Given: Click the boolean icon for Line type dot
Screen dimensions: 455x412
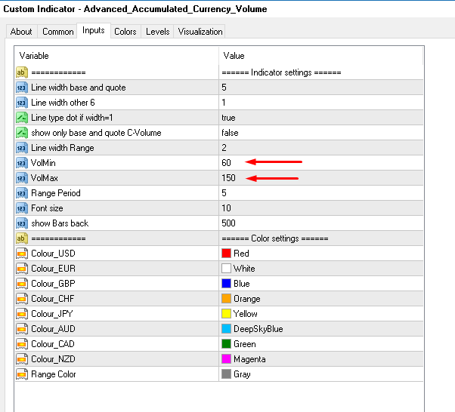Looking at the screenshot, I should pos(21,118).
